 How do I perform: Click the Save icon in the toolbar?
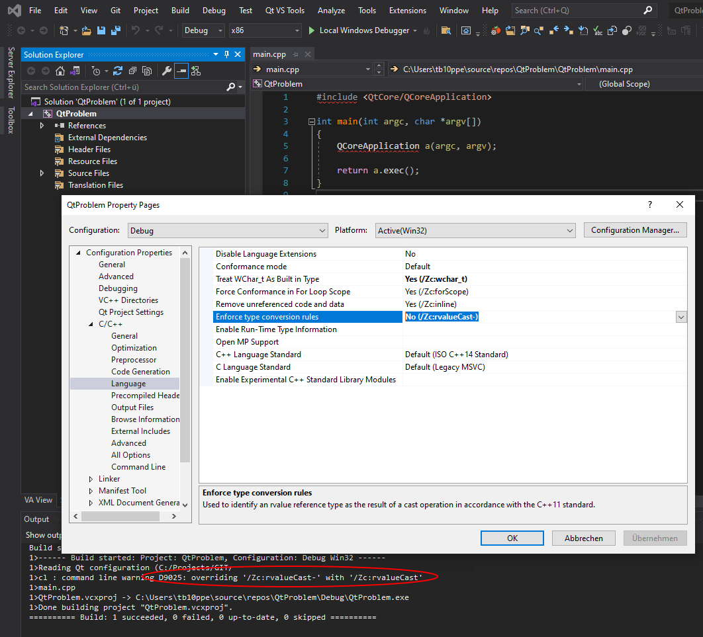click(x=101, y=30)
